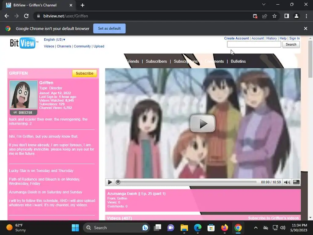Open the Help link

[283, 38]
